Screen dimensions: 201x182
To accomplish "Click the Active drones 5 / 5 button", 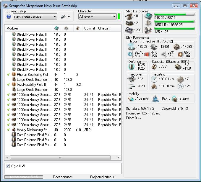I will click(x=24, y=177).
